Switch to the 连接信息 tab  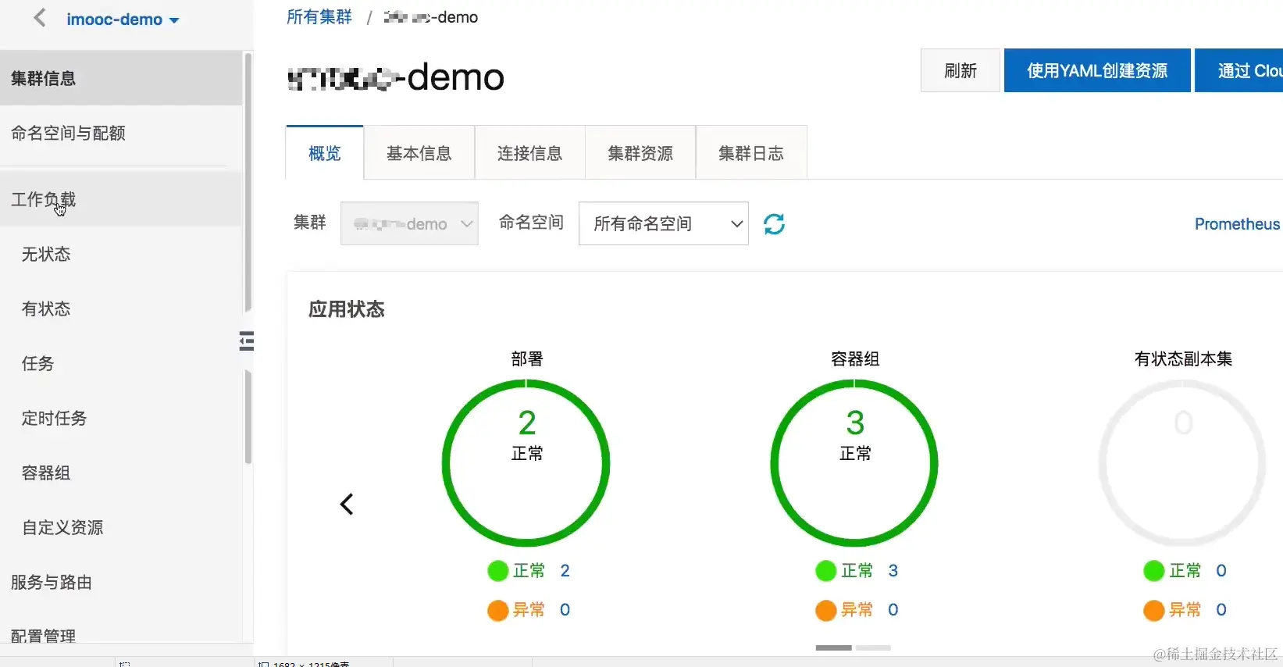point(530,153)
